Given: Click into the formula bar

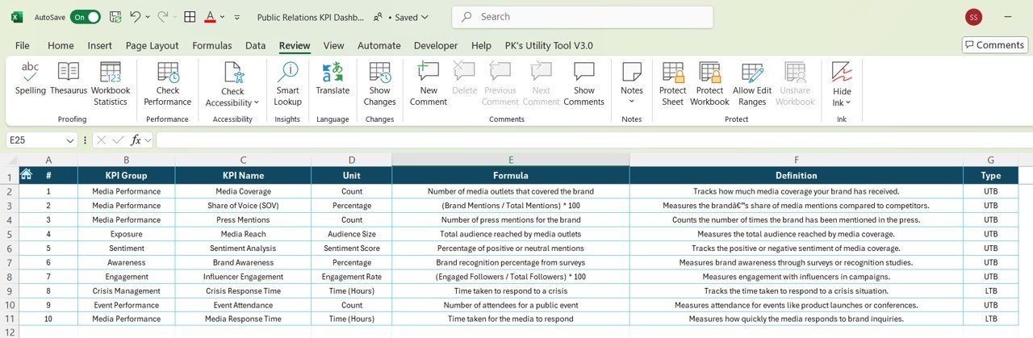Looking at the screenshot, I should [594, 140].
